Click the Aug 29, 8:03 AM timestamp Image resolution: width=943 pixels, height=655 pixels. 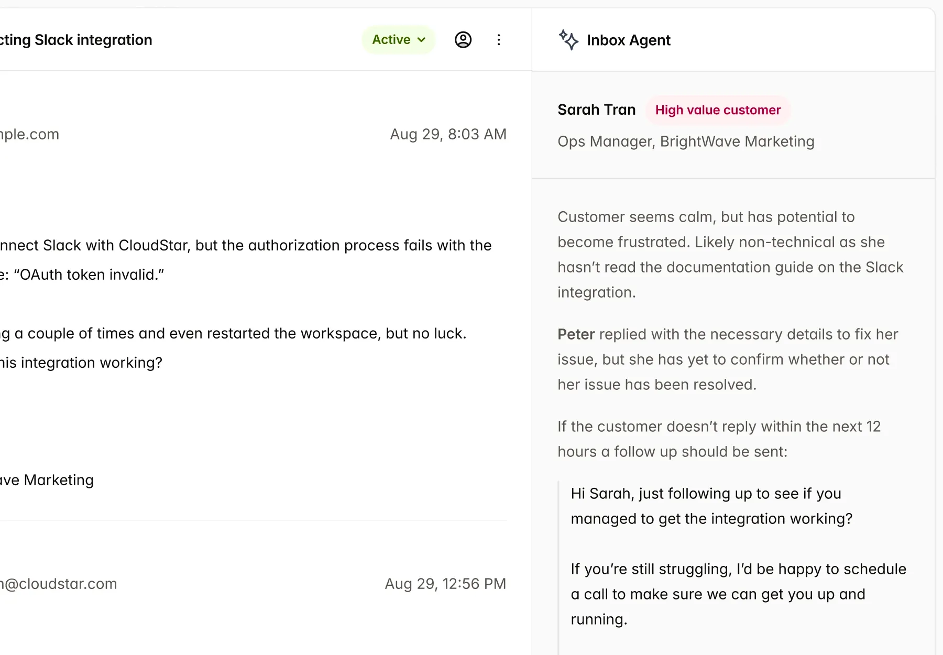[448, 134]
